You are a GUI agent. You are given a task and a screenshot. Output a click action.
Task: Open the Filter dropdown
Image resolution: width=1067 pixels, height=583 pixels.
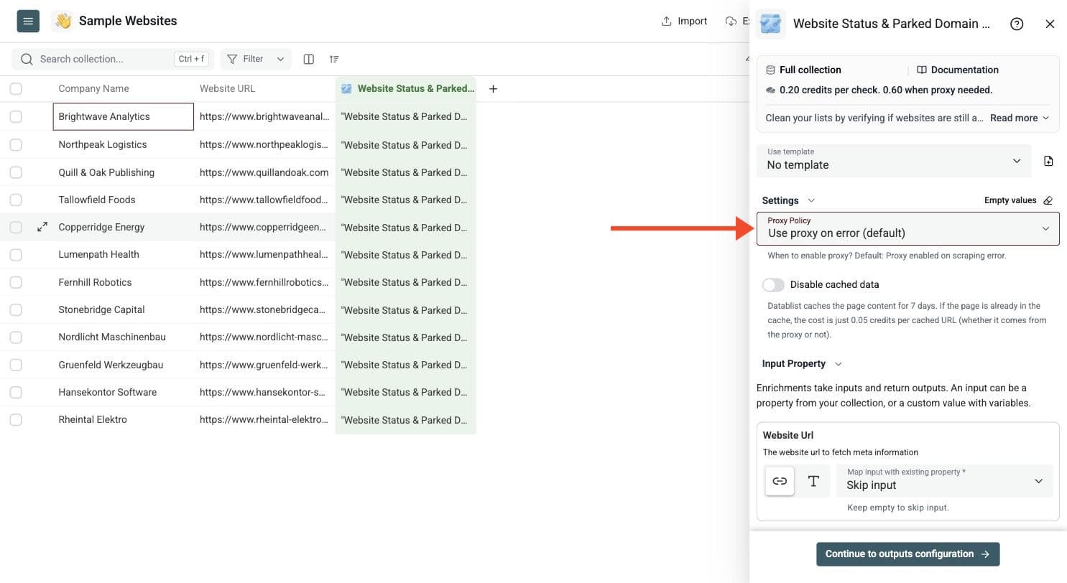coord(256,59)
